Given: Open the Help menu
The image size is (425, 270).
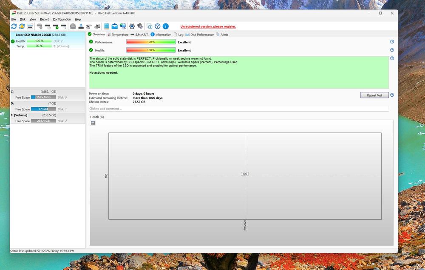Looking at the screenshot, I should click(x=78, y=19).
